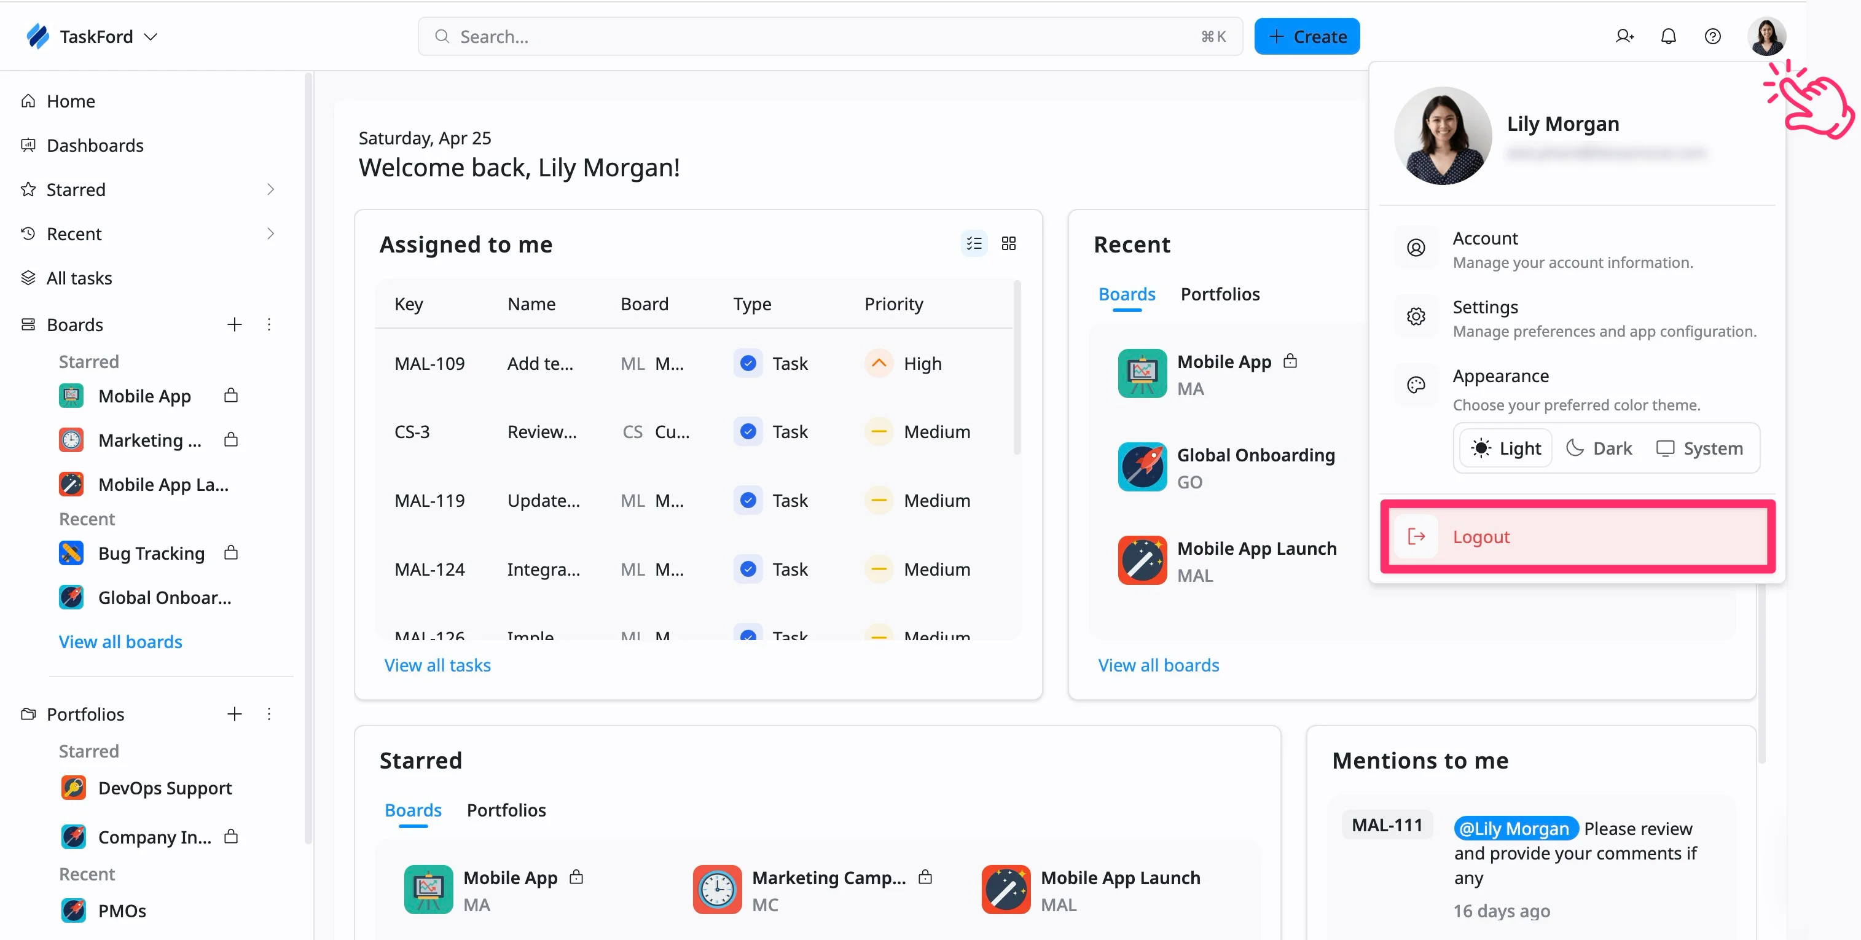
Task: Open All tasks in sidebar
Action: click(79, 278)
